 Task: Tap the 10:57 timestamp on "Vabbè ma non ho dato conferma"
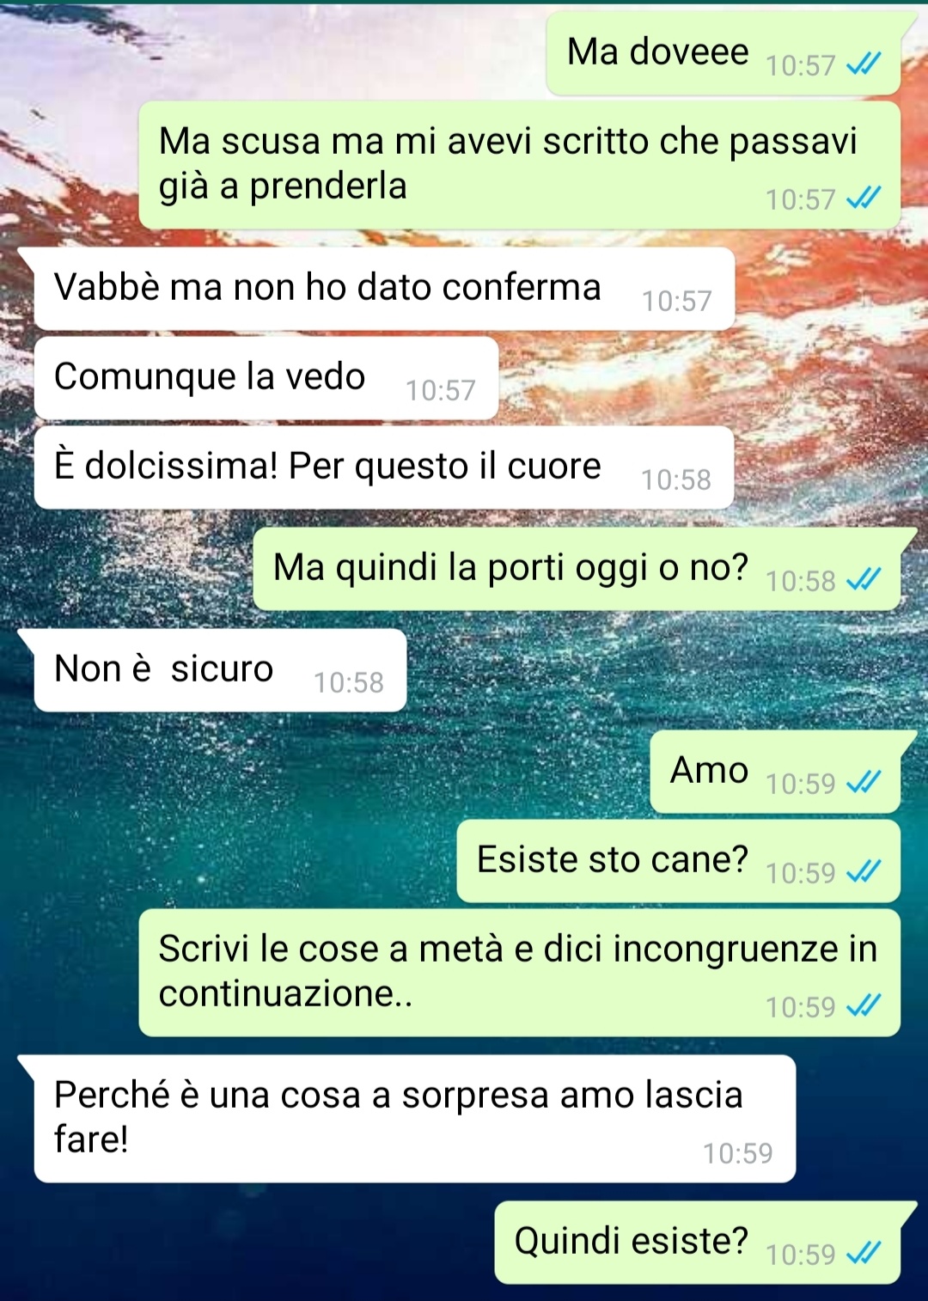677,301
